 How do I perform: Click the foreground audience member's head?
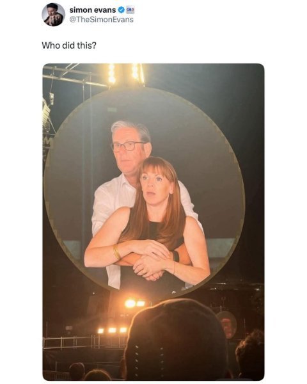tap(175, 340)
